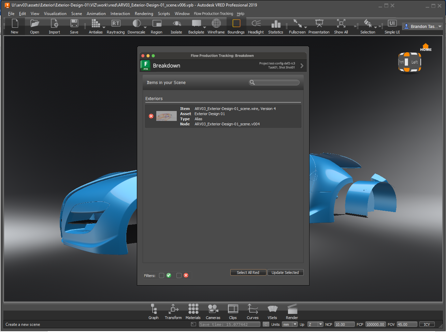This screenshot has width=446, height=332.
Task: Toggle the ICV button in the status bar
Action: [427, 324]
